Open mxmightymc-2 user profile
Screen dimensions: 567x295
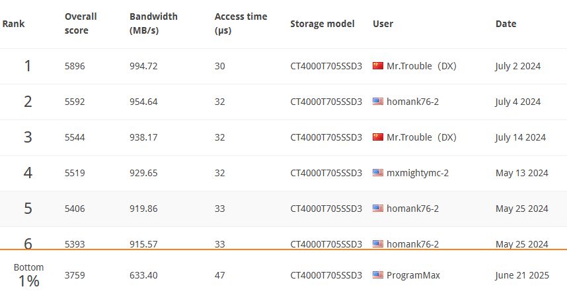[418, 173]
